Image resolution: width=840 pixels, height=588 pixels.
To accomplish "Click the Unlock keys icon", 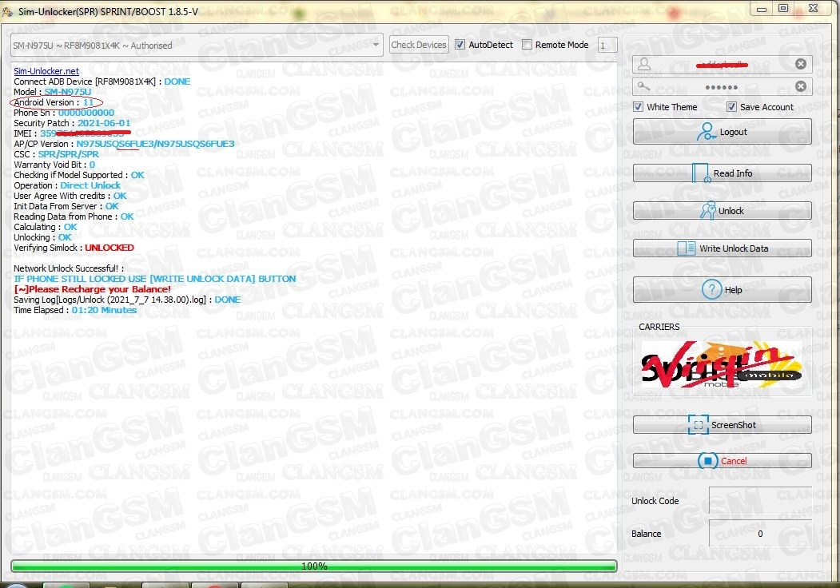I will coord(707,210).
